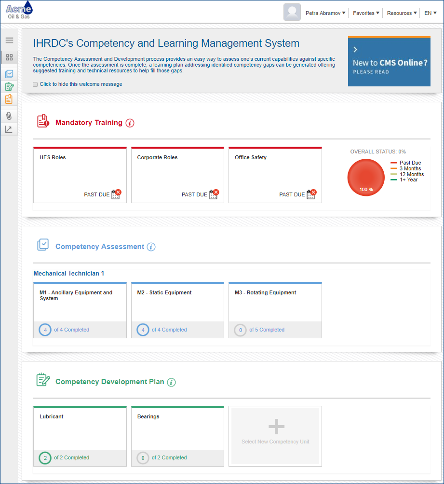Click the 12 Months legend entry
The width and height of the screenshot is (444, 484).
click(x=407, y=174)
